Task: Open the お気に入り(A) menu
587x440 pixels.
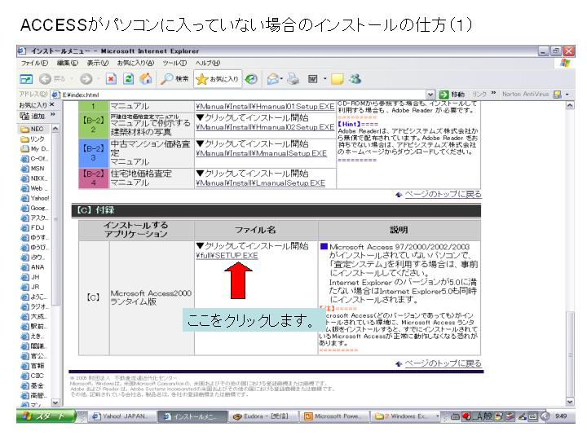Action: 135,63
